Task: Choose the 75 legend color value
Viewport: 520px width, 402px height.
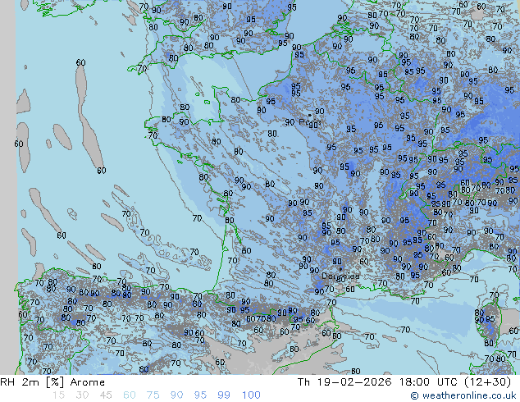Action: (153, 395)
